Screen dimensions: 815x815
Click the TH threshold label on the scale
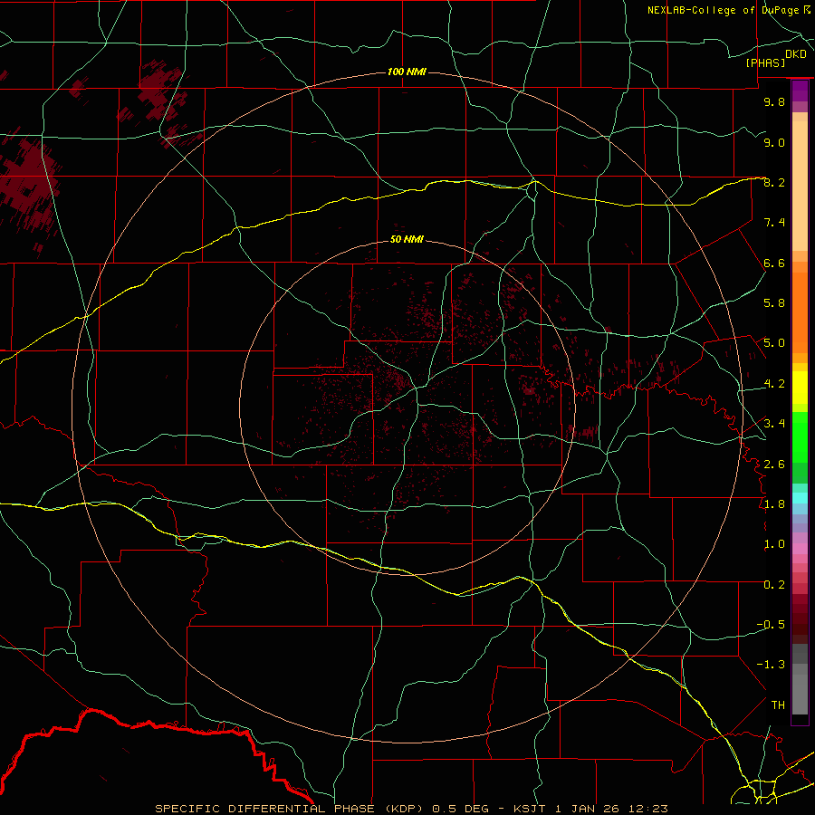pos(778,705)
